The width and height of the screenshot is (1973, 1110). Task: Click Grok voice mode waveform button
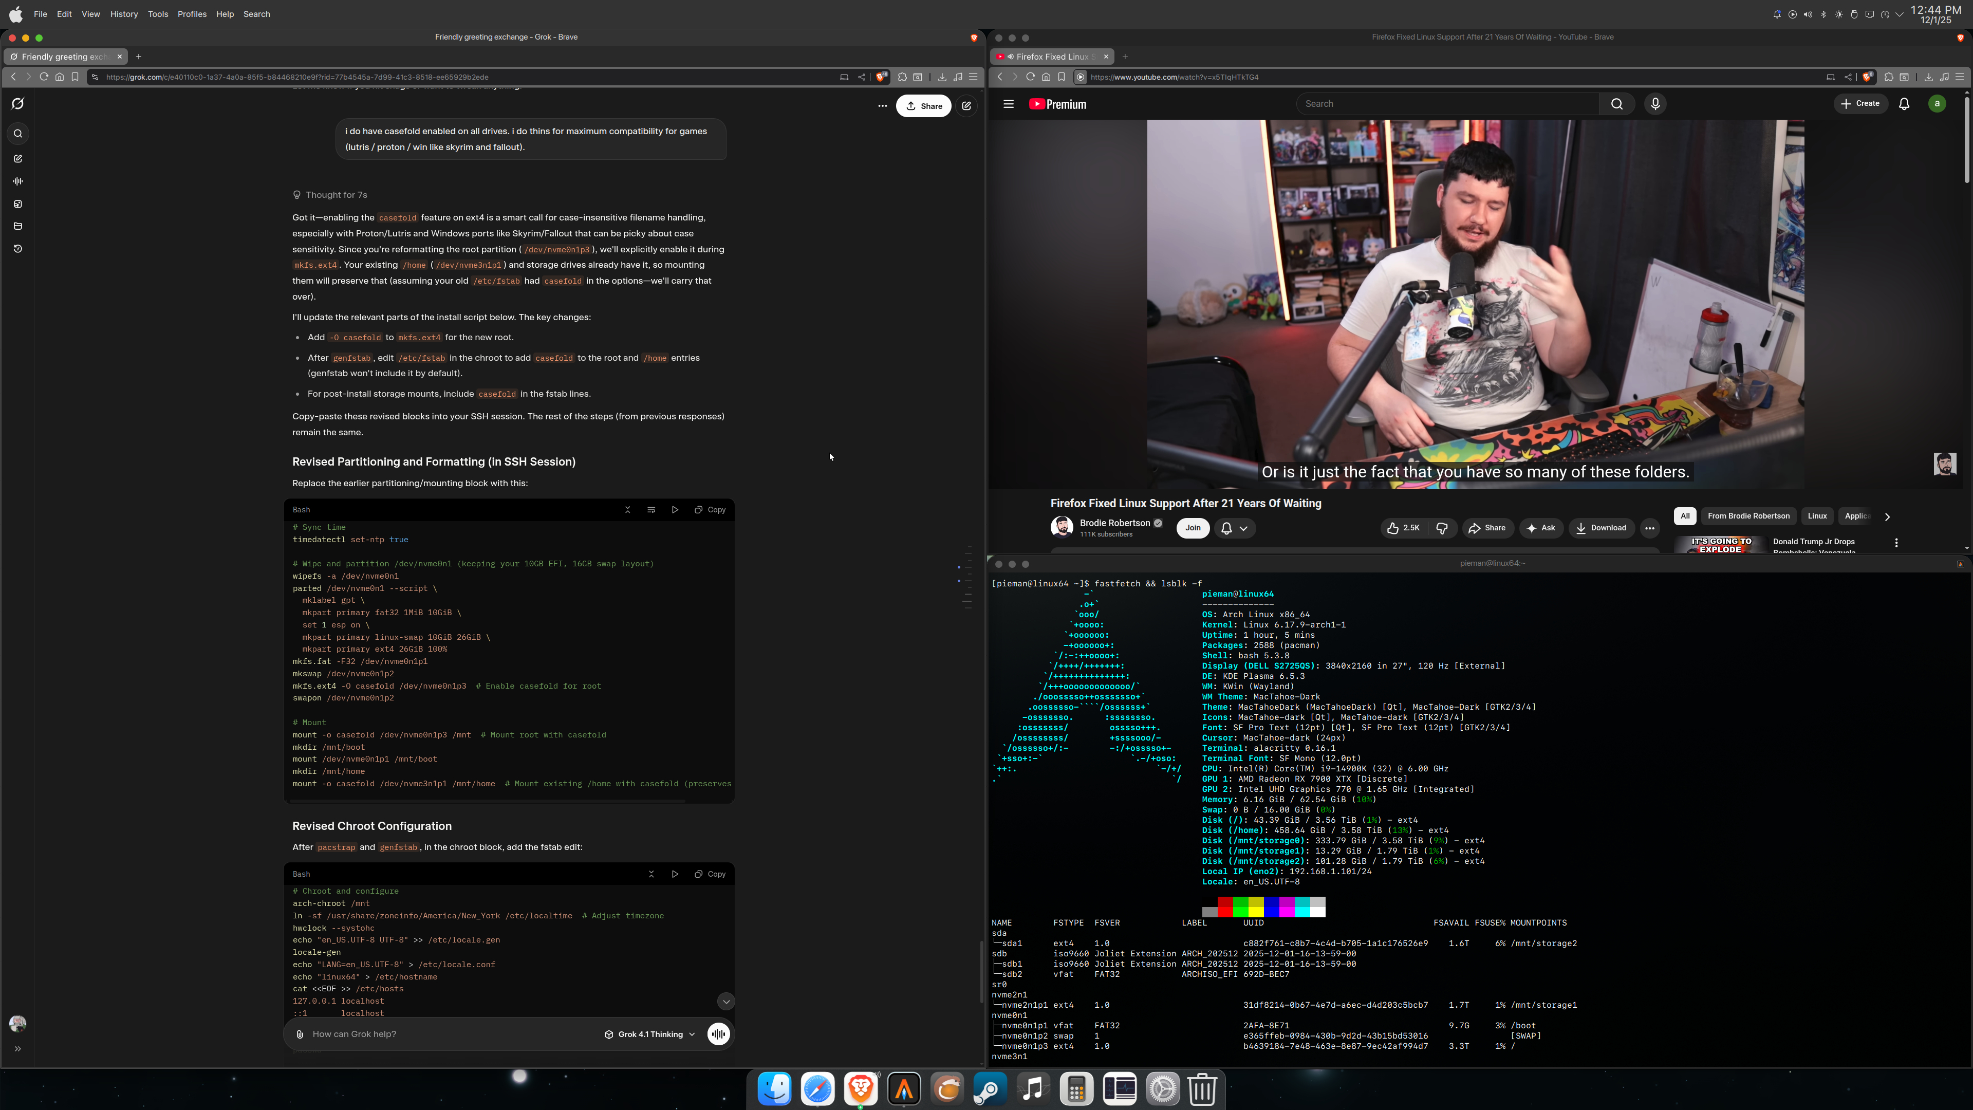718,1034
